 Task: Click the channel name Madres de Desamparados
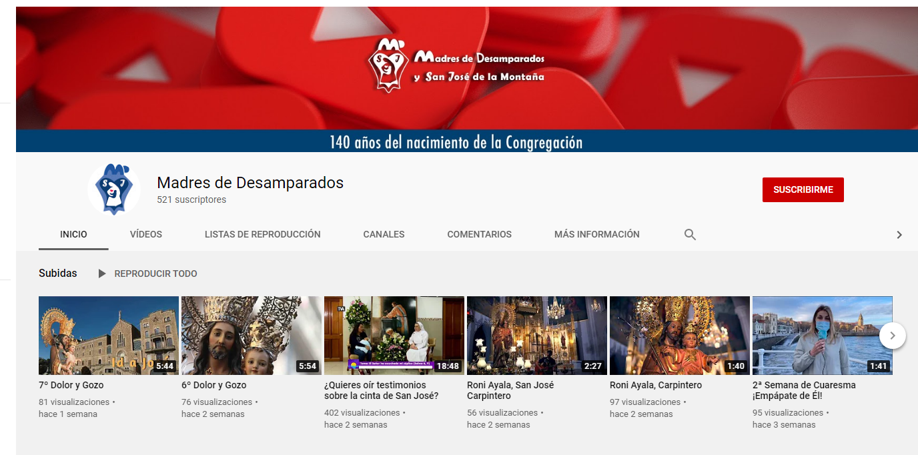click(x=250, y=182)
